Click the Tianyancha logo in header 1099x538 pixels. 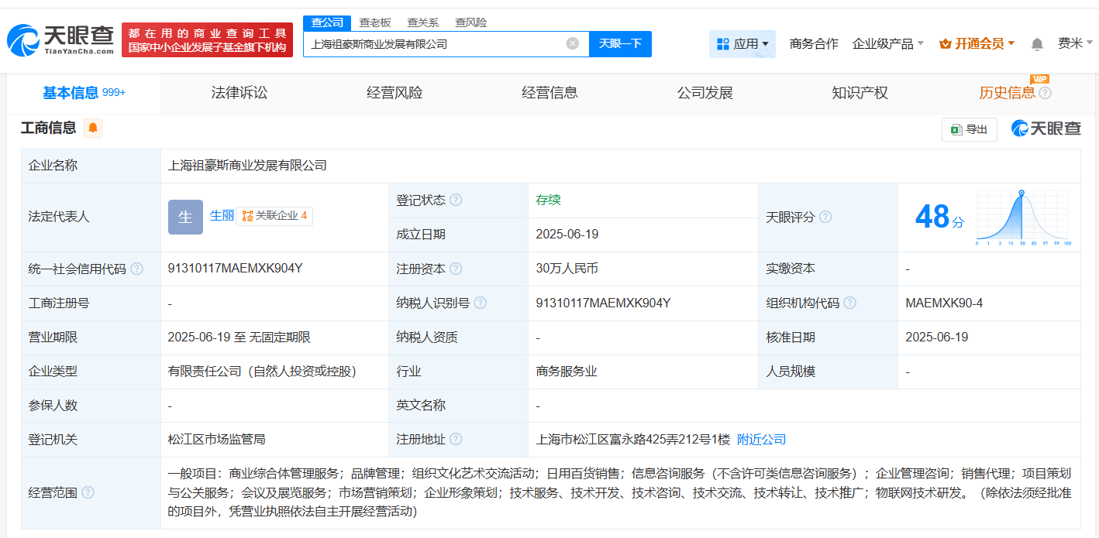click(x=60, y=39)
